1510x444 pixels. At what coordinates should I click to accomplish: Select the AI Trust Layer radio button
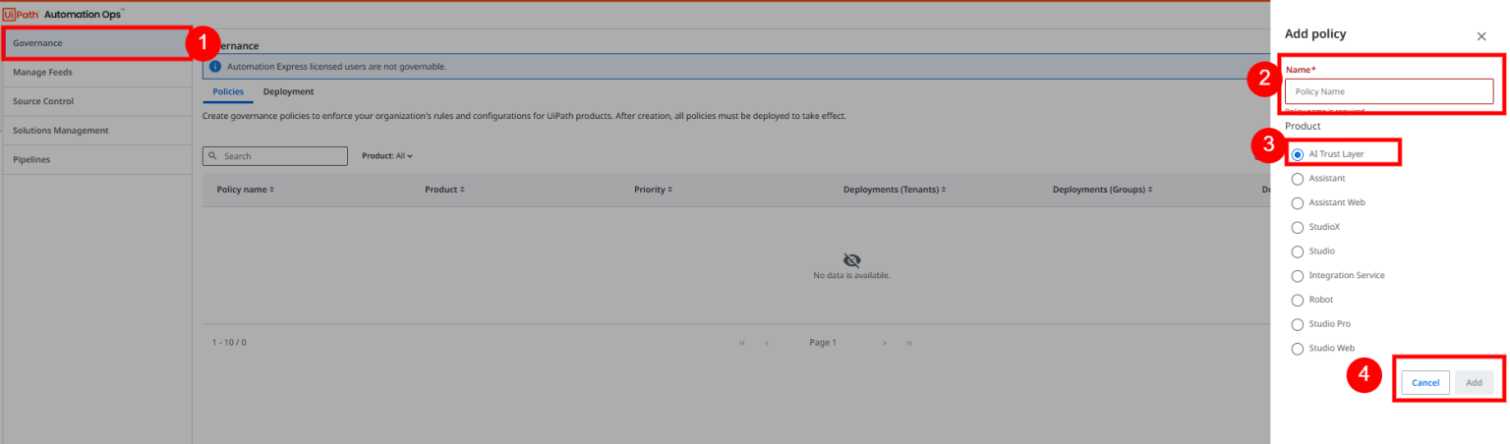[1298, 154]
